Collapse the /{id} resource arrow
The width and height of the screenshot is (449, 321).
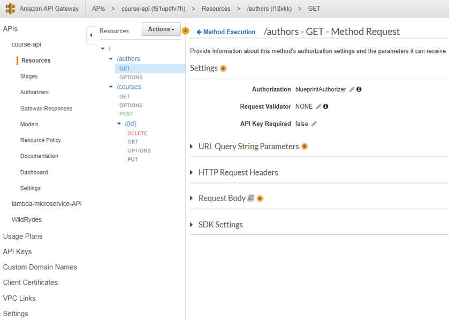(119, 124)
